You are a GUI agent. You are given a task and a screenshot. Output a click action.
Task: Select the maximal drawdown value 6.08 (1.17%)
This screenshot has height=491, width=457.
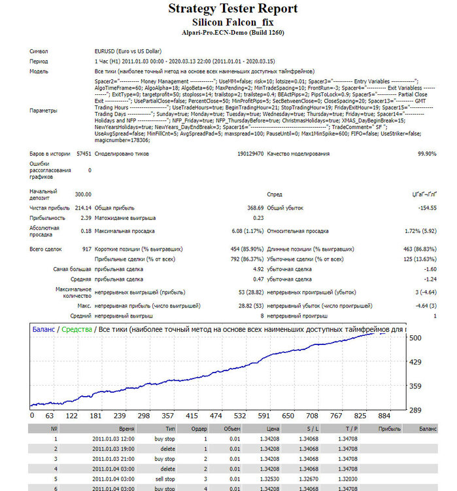pyautogui.click(x=248, y=231)
